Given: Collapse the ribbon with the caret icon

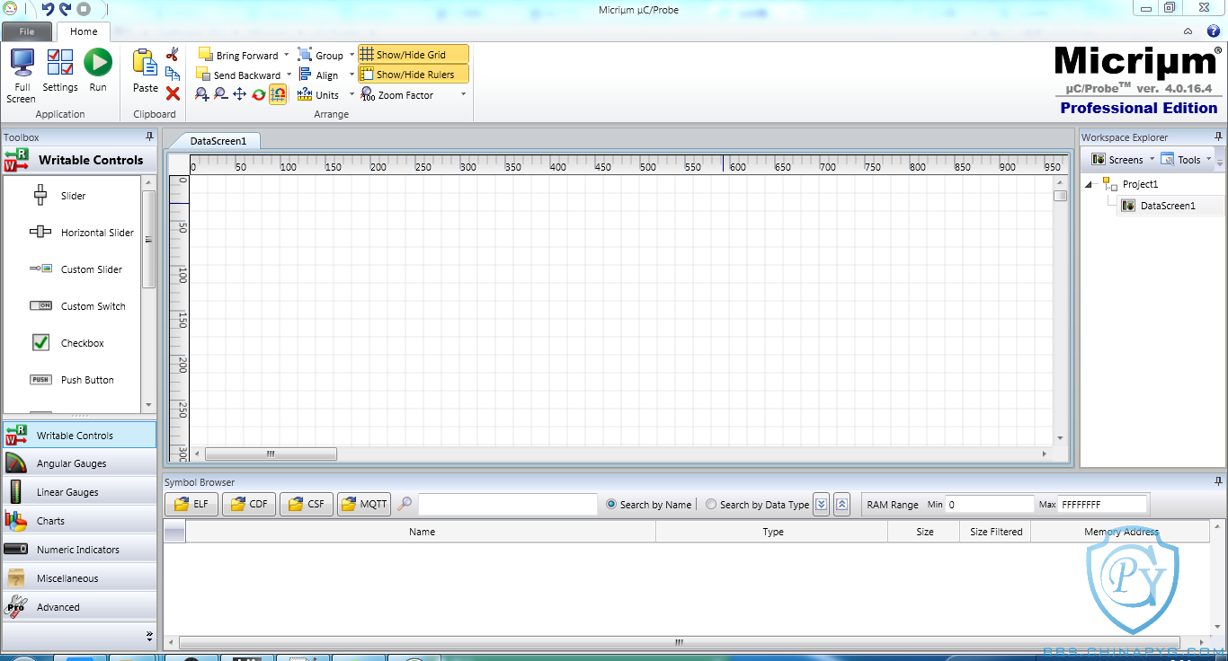Looking at the screenshot, I should coord(1188,31).
